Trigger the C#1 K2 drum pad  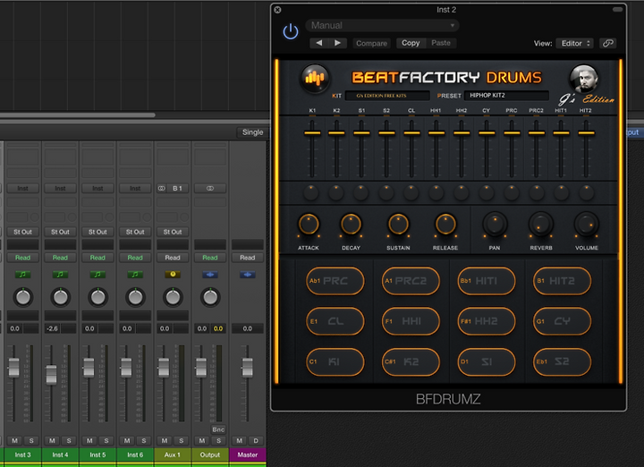pyautogui.click(x=411, y=361)
